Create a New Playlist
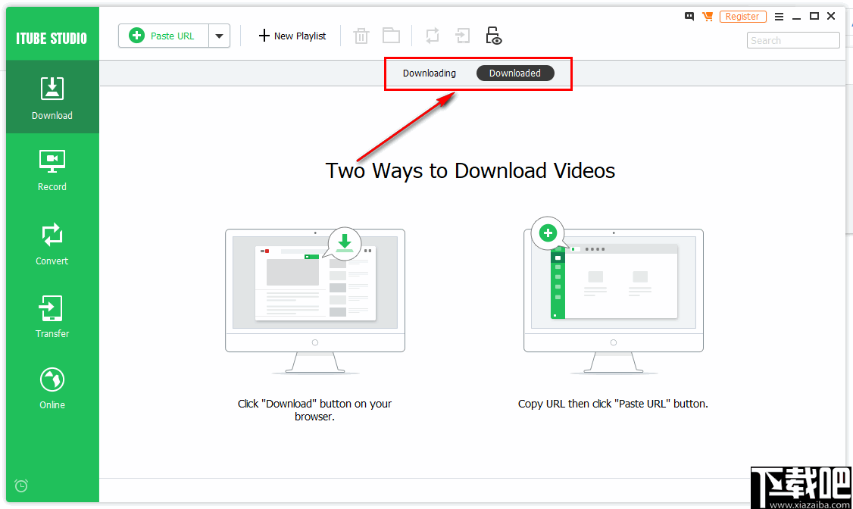 point(292,35)
